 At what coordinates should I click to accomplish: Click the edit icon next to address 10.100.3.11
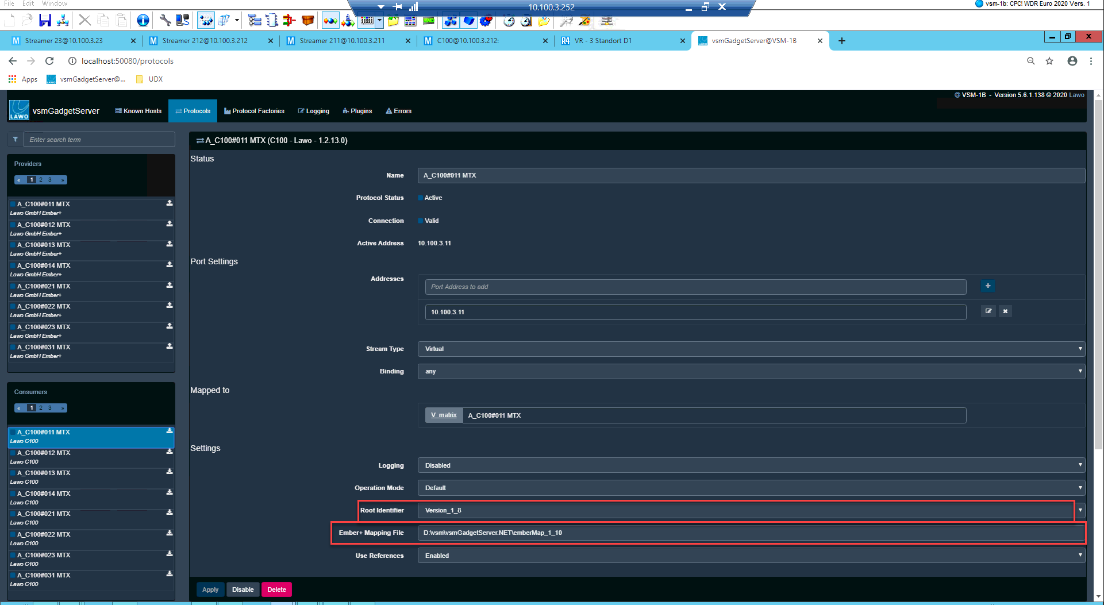(988, 311)
